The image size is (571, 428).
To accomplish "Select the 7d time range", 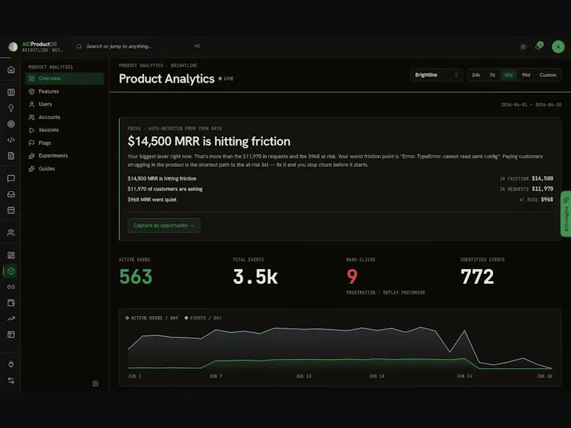I will click(x=492, y=75).
